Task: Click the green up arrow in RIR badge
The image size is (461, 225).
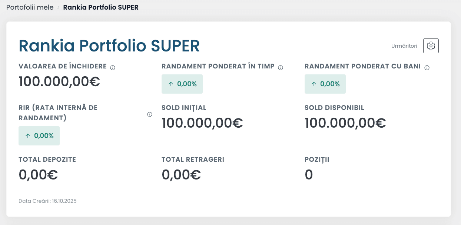Action: [x=28, y=135]
